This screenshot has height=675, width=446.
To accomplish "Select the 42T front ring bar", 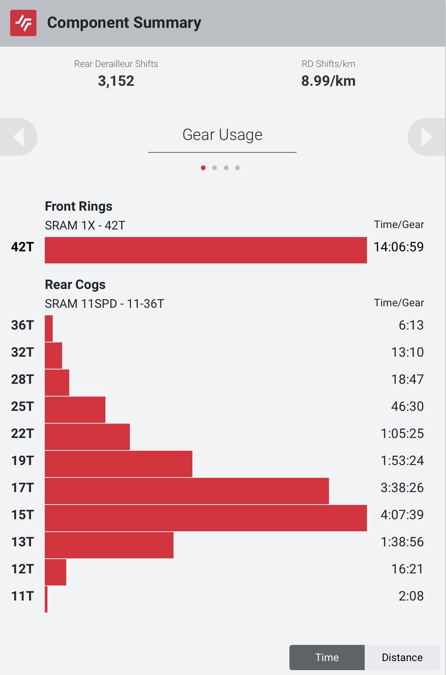I will tap(206, 250).
